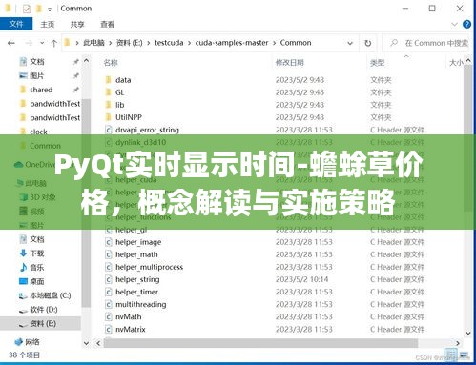The image size is (476, 365).
Task: Open 软件 (D:) drive
Action: (x=44, y=310)
